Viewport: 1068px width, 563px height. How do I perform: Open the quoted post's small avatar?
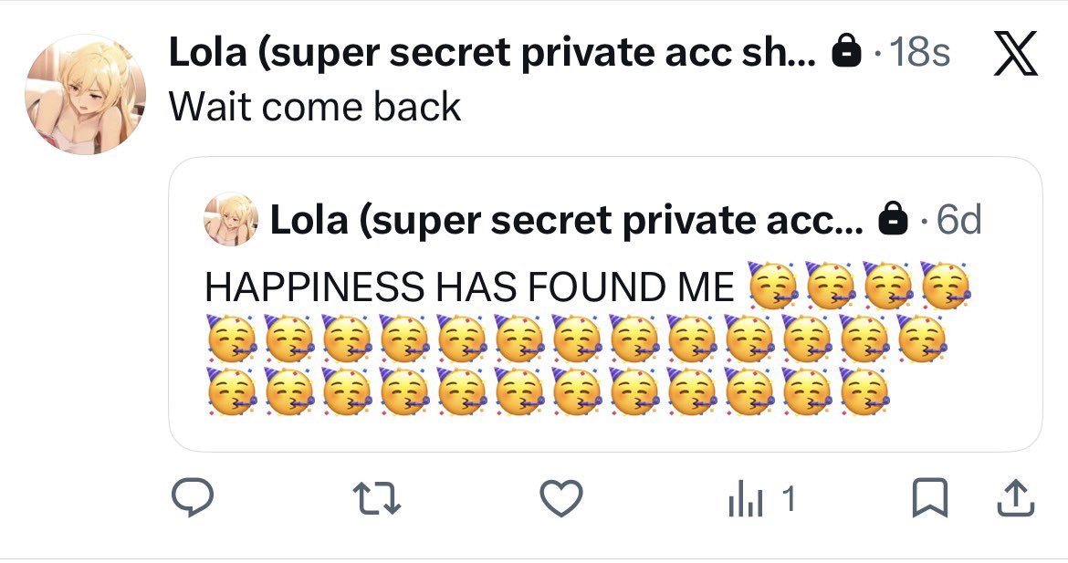click(231, 219)
